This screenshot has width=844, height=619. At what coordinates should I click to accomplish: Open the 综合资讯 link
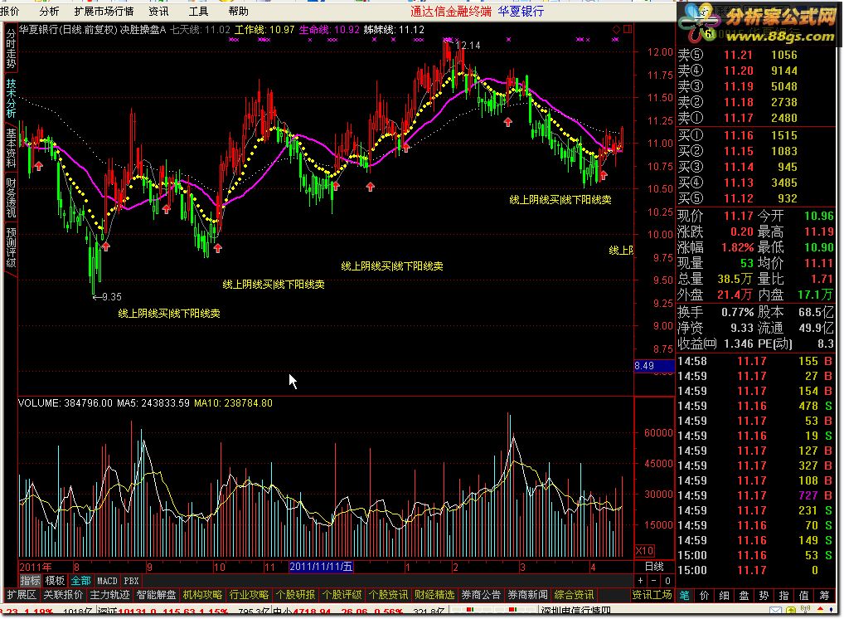574,595
